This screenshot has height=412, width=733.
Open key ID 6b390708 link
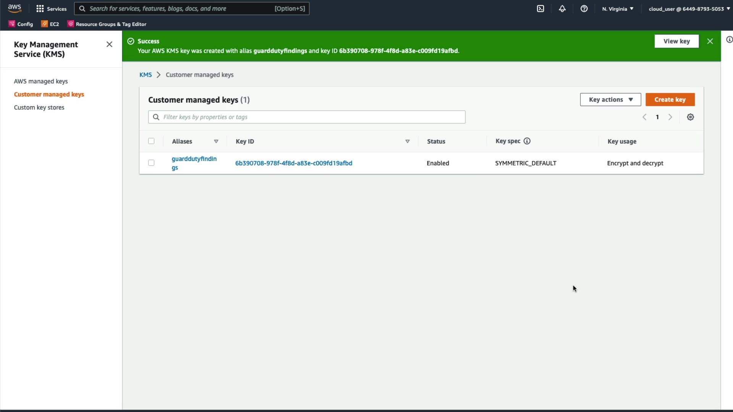point(294,163)
